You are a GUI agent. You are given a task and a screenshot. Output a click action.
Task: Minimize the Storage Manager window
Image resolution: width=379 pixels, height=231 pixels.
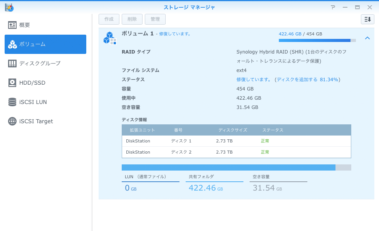coord(345,7)
